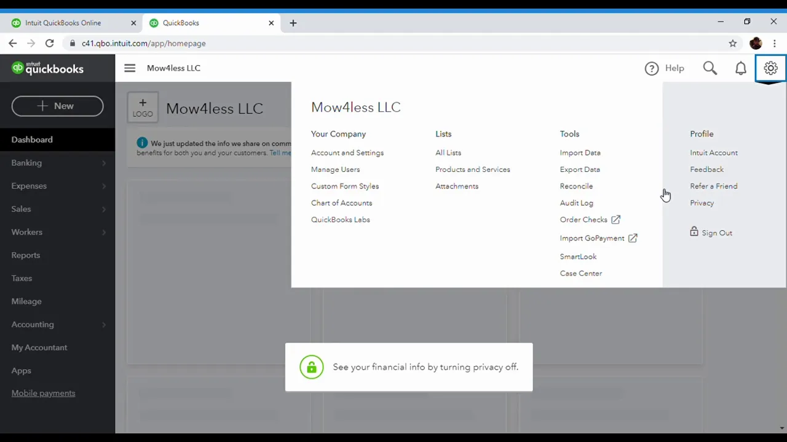This screenshot has width=787, height=442.
Task: Open QuickBooks Labs
Action: [x=341, y=220]
